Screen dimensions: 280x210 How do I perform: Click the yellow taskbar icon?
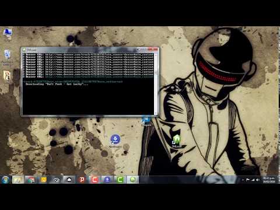tap(44, 180)
